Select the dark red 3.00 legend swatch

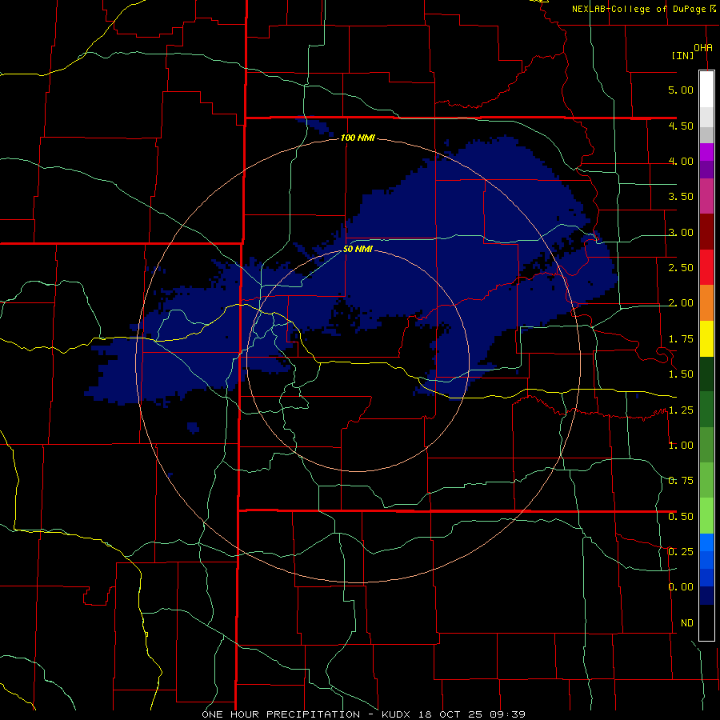point(706,232)
